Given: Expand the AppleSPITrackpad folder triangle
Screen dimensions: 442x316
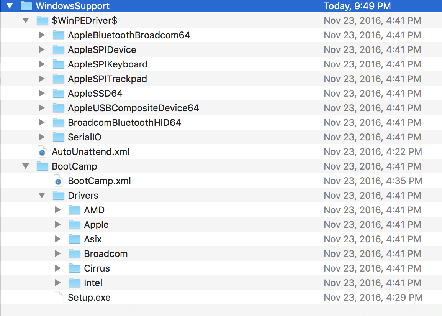Looking at the screenshot, I should (42, 79).
